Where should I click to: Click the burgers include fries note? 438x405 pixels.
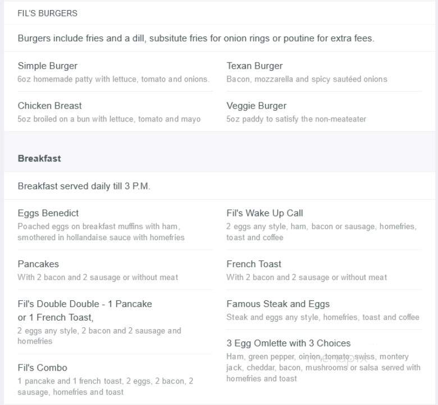[x=196, y=38]
